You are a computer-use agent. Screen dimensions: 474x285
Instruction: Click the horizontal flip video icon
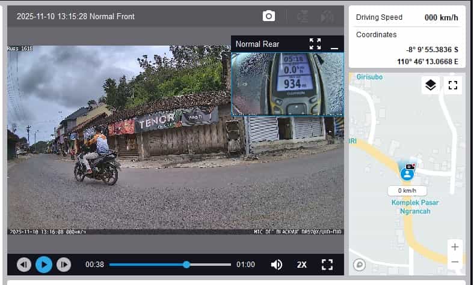tap(327, 16)
